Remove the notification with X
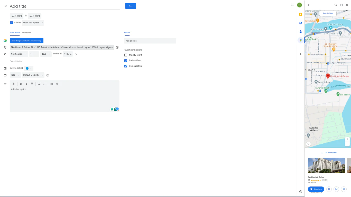The image size is (351, 197). click(x=76, y=54)
